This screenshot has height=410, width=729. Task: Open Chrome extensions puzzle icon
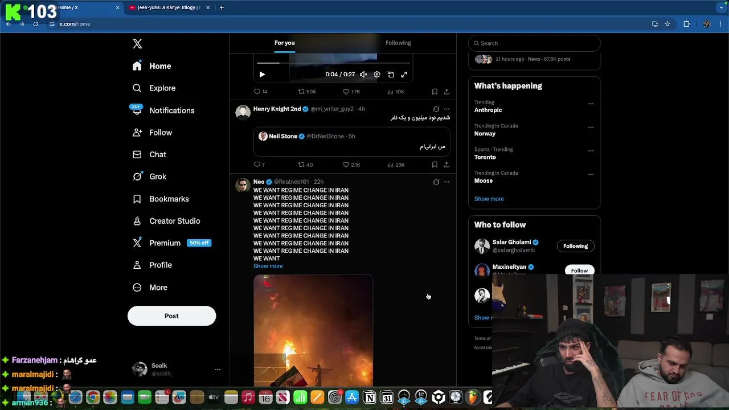686,24
